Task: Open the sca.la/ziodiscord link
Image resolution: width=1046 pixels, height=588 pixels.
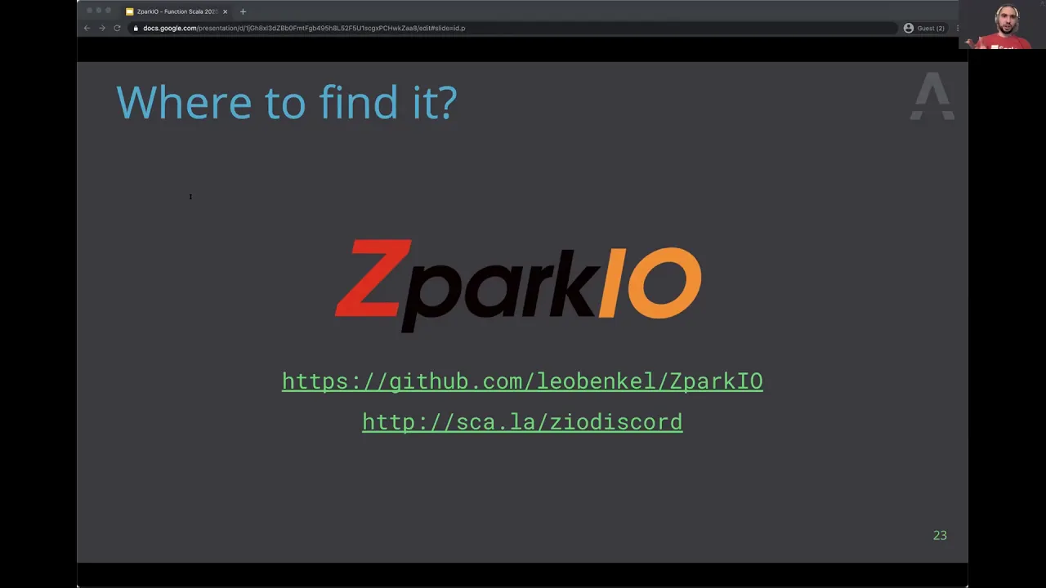Action: click(522, 422)
